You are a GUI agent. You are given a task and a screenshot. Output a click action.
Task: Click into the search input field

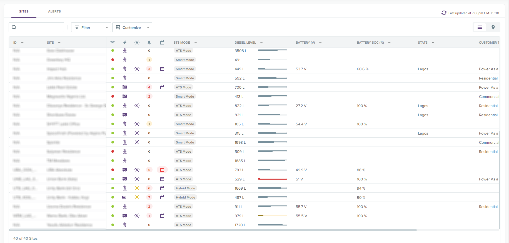coord(36,27)
